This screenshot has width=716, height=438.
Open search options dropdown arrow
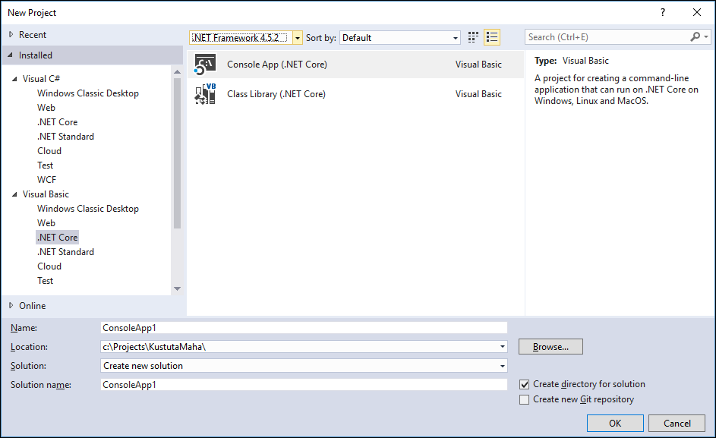(706, 37)
